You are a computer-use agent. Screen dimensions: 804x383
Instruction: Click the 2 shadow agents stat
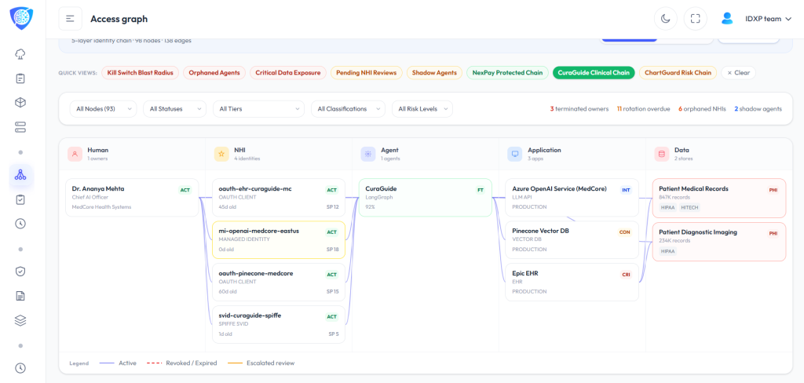pos(758,108)
